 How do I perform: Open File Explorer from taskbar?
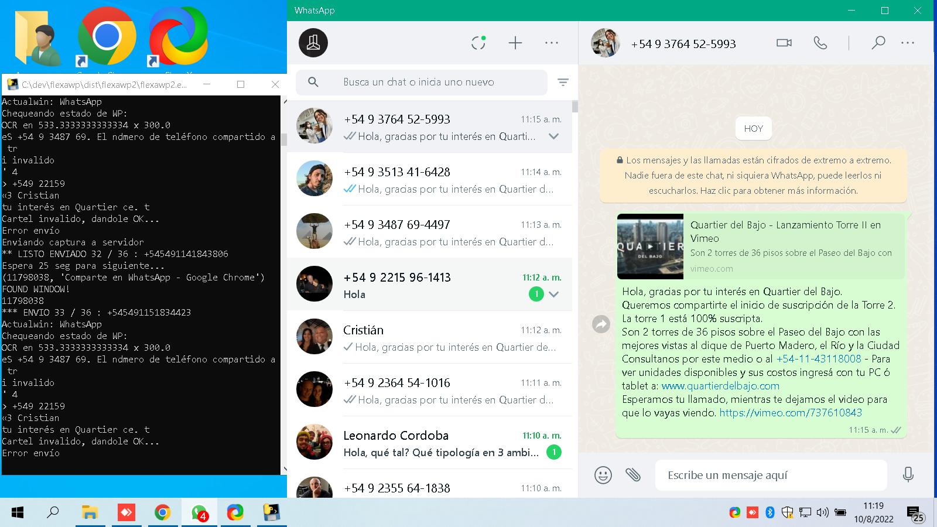click(x=89, y=513)
